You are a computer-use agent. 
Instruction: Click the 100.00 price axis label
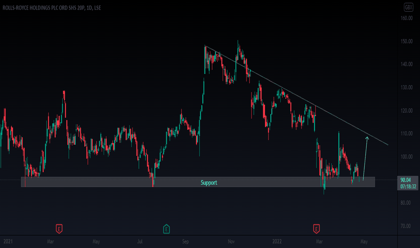(x=406, y=156)
